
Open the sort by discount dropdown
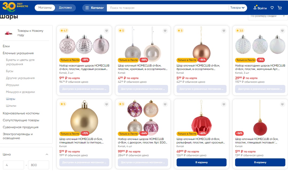tap(267, 16)
